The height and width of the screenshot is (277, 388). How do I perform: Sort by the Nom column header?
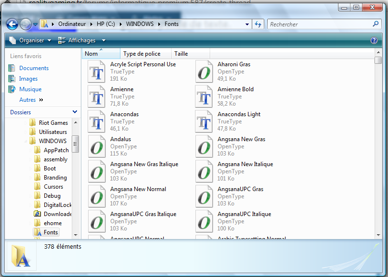coord(101,53)
